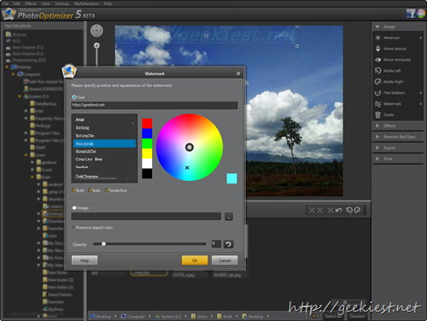Expand the Effects panel section
427x321 pixels.
[377, 125]
